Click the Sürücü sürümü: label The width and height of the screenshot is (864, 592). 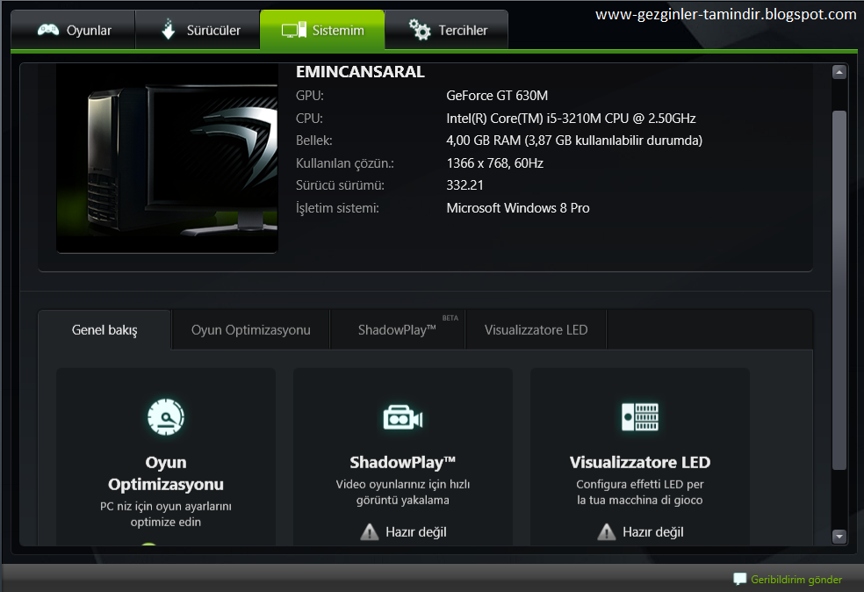tap(340, 185)
